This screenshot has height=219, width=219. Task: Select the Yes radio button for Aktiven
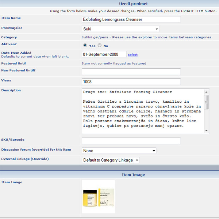click(85, 45)
